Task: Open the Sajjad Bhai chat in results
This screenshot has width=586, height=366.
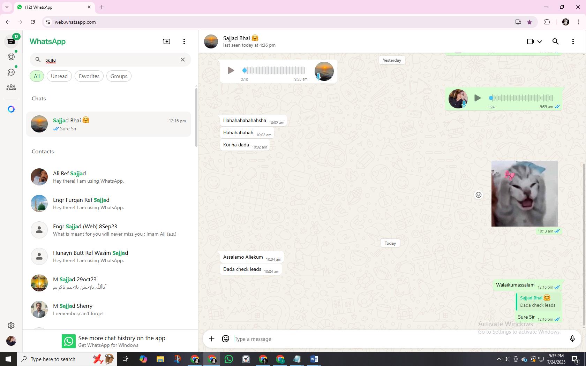Action: [x=108, y=124]
